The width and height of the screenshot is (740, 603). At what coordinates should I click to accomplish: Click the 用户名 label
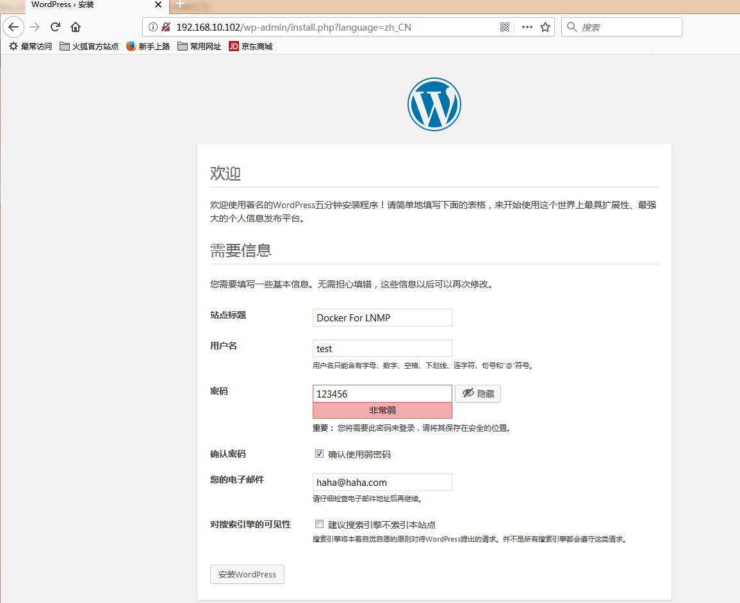click(x=223, y=346)
